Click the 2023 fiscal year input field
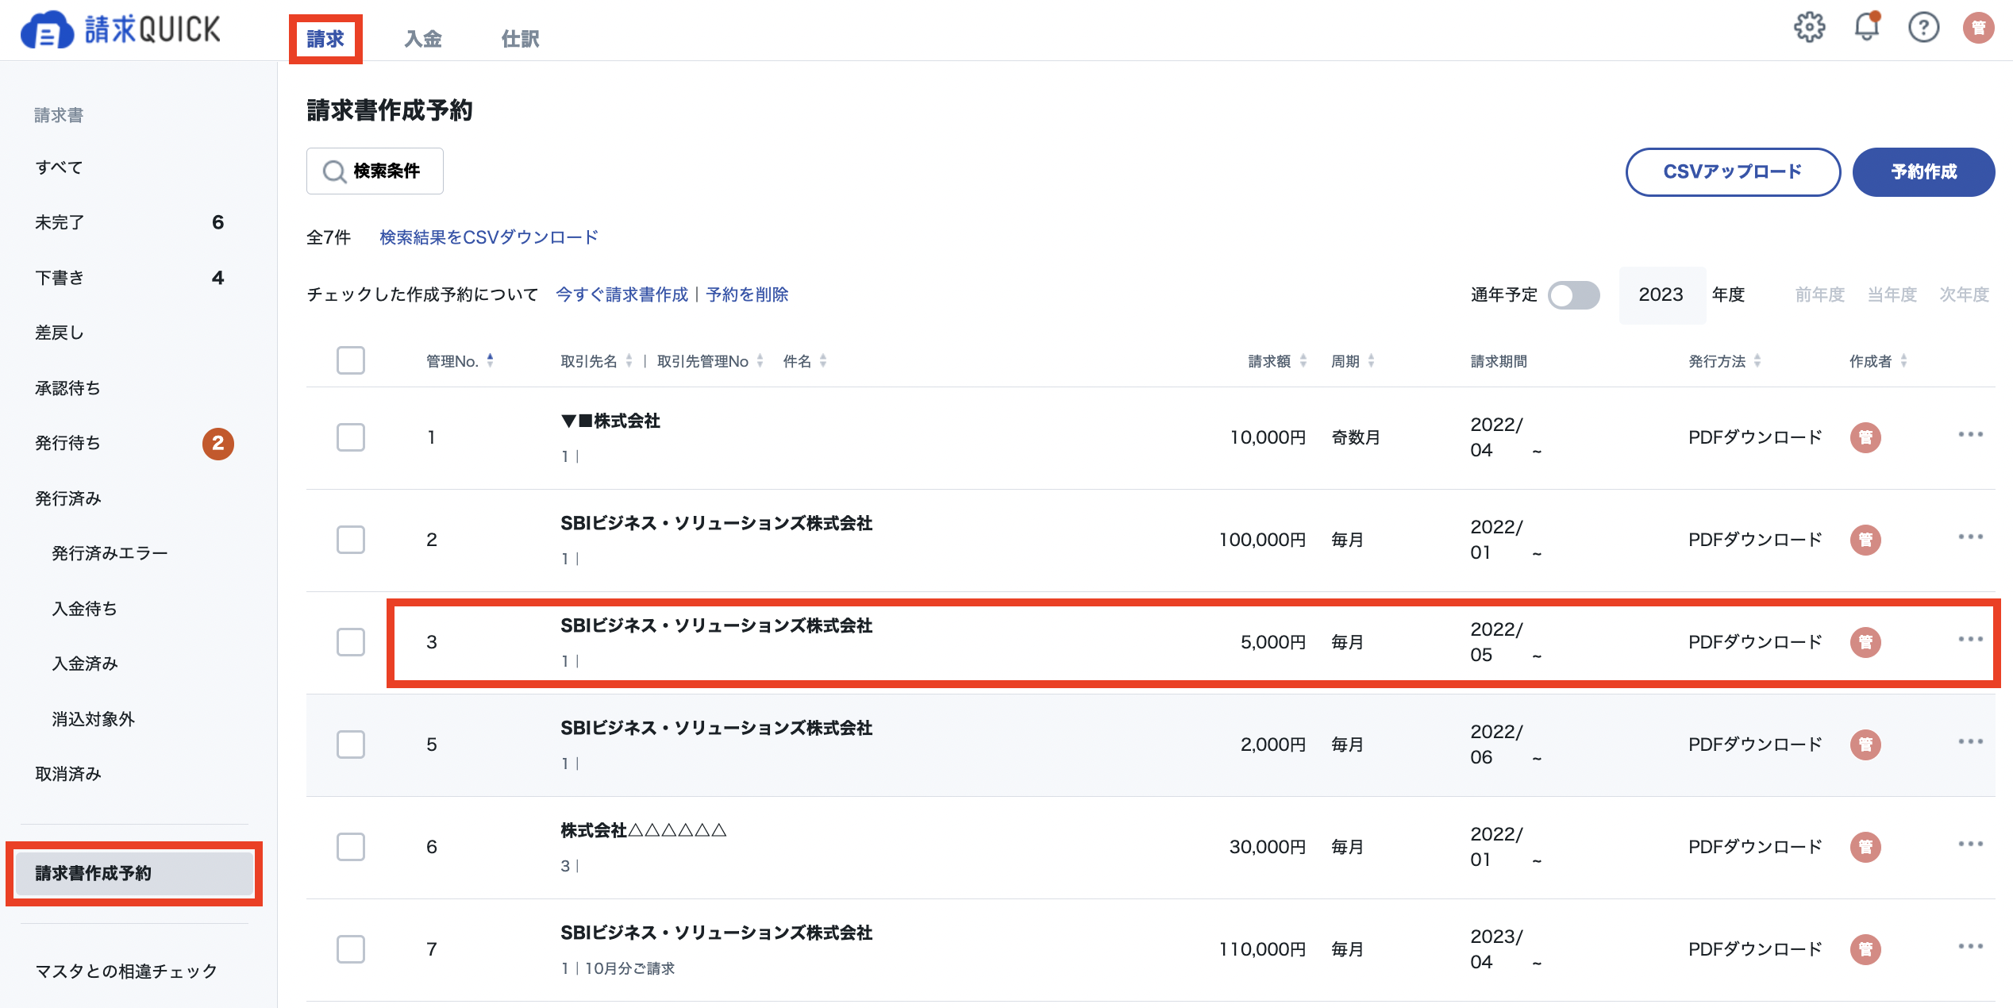2013x1008 pixels. (x=1662, y=294)
